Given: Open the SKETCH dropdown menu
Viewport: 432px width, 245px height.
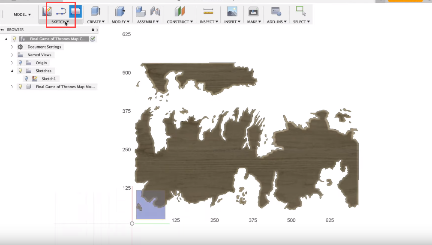Looking at the screenshot, I should pyautogui.click(x=60, y=22).
